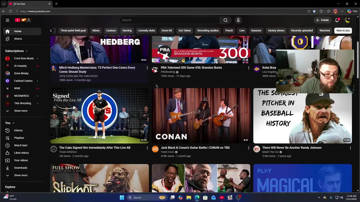Play the Jack Black & Conan guitar battle thumbnail
This screenshot has width=360, height=202.
tap(201, 116)
